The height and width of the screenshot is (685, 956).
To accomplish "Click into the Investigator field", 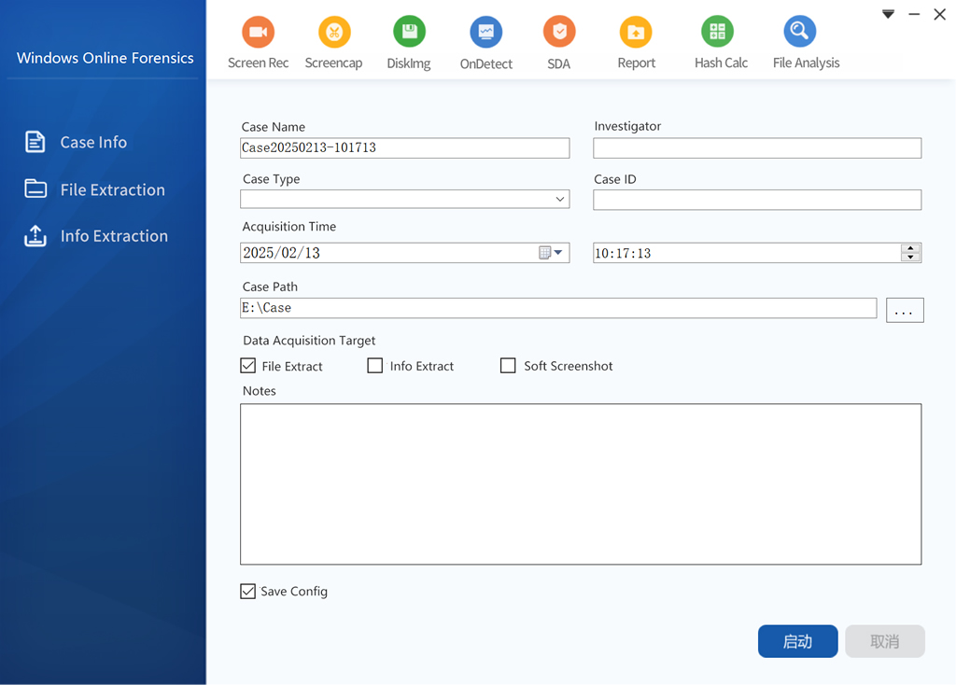I will (757, 148).
